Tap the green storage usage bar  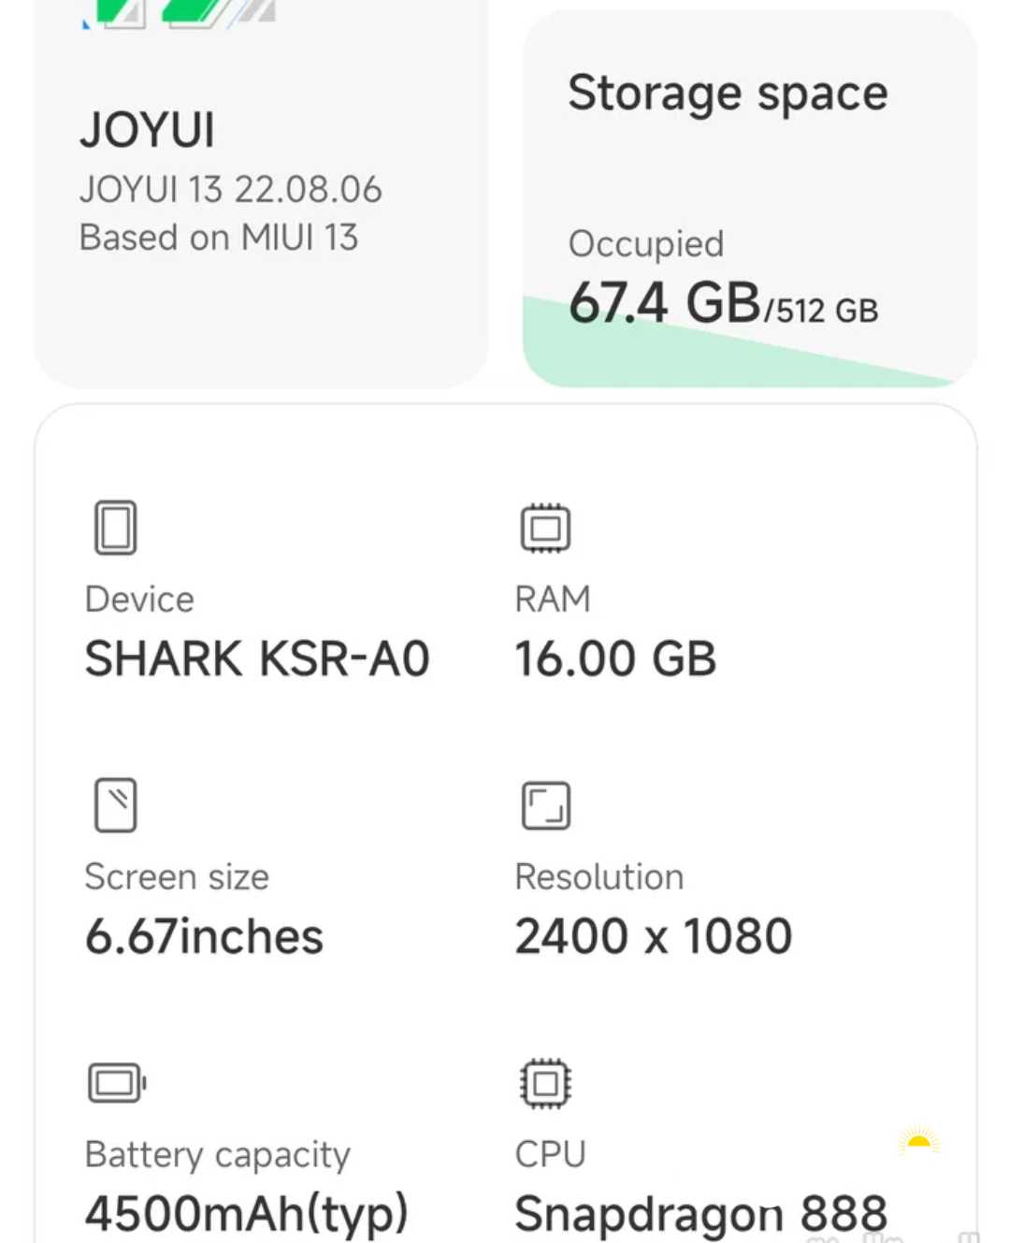click(x=655, y=360)
